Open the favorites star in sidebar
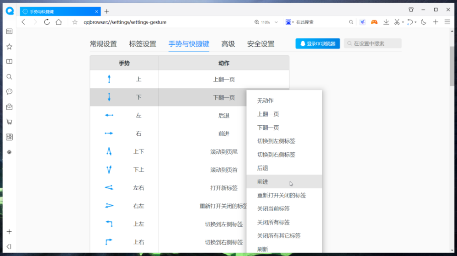457x256 pixels. click(x=9, y=47)
